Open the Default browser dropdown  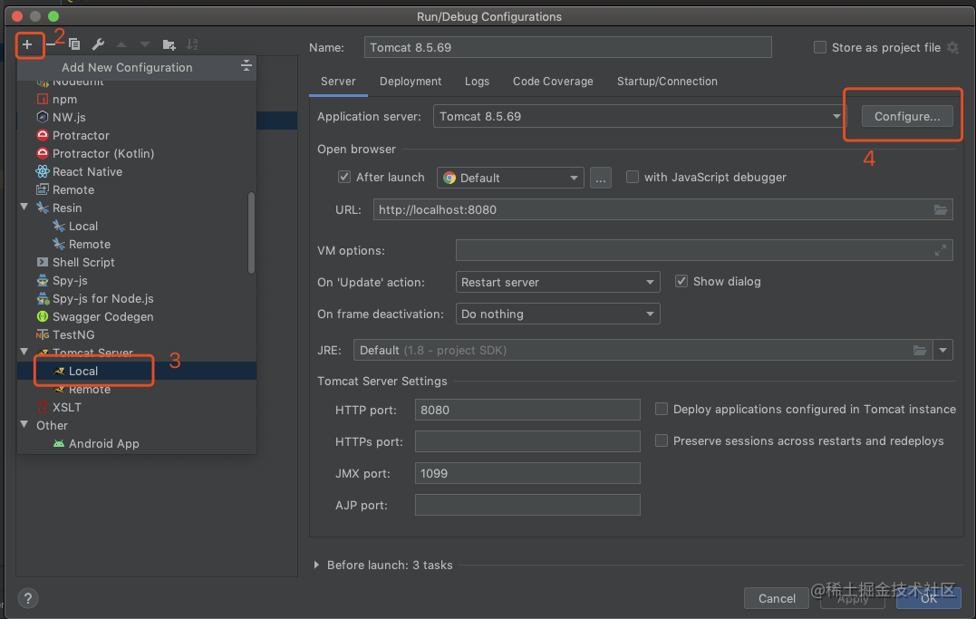(x=510, y=178)
